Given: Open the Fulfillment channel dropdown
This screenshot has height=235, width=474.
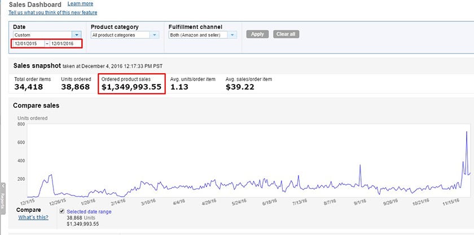Looking at the screenshot, I should tap(233, 35).
